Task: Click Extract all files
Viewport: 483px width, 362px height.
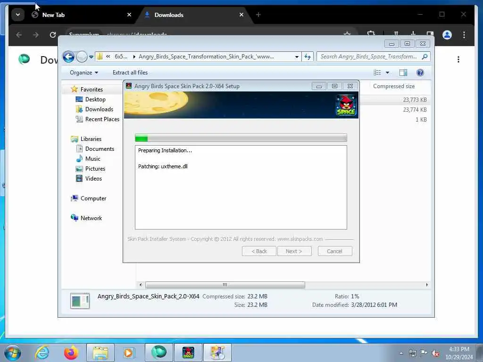Action: pyautogui.click(x=130, y=73)
